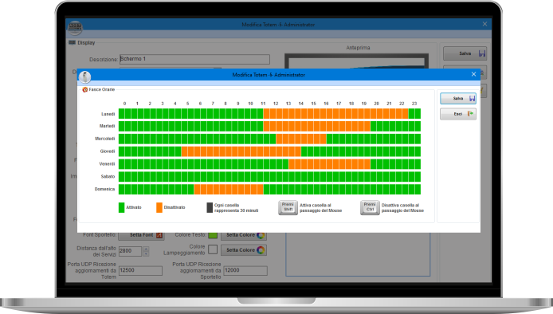
Task: Toggle the last orange cell in Lunedì row
Action: [405, 114]
